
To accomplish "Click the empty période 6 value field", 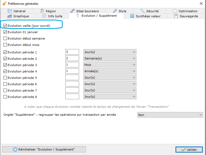I will pos(72,84).
